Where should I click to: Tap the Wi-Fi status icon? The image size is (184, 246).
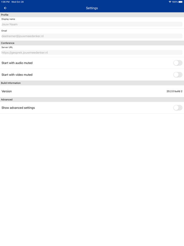pos(170,2)
